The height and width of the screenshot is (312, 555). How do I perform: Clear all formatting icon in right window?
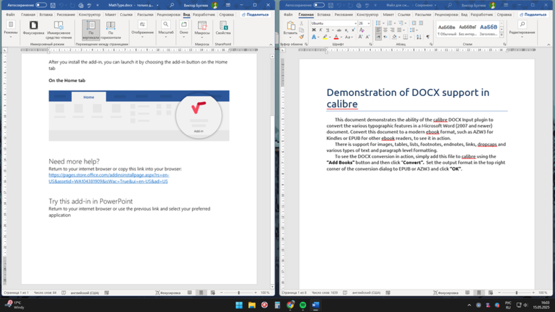(x=362, y=30)
